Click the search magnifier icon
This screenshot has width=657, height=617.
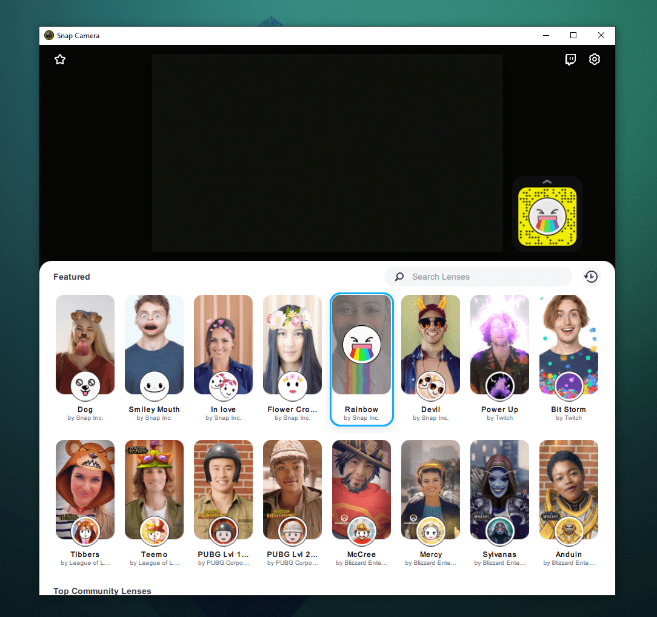399,277
